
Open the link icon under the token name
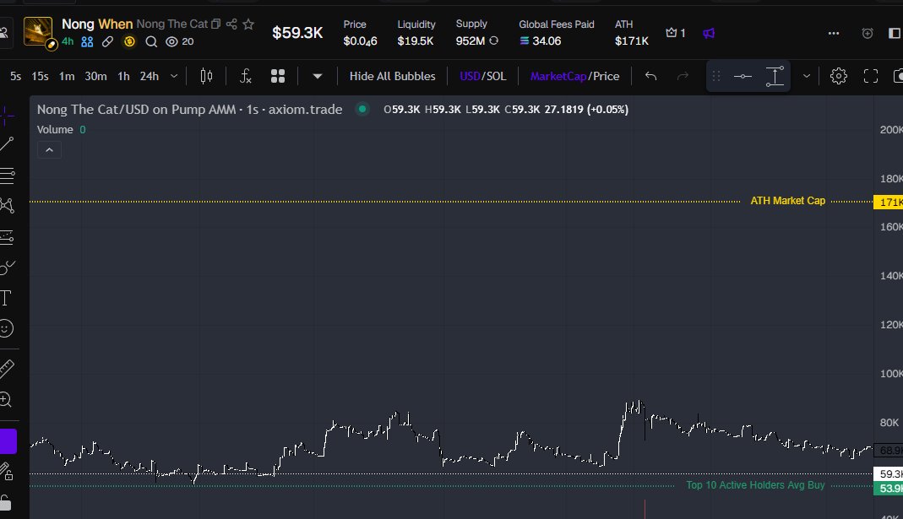(x=107, y=41)
